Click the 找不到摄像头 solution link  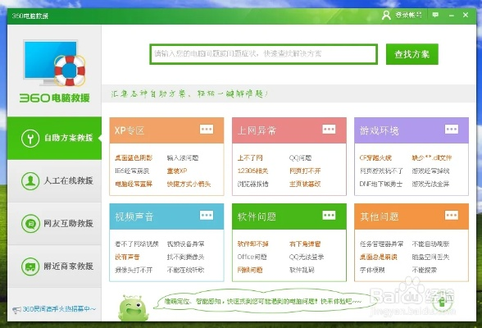pos(185,257)
